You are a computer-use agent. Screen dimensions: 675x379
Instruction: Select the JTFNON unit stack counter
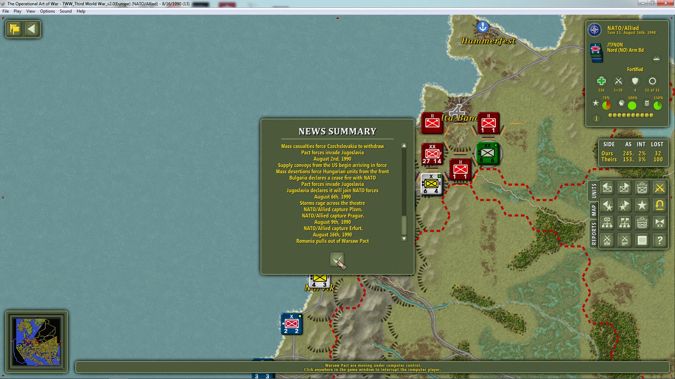(x=596, y=53)
